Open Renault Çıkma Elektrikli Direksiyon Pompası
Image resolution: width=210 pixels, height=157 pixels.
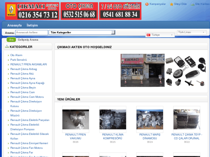click(x=25, y=127)
